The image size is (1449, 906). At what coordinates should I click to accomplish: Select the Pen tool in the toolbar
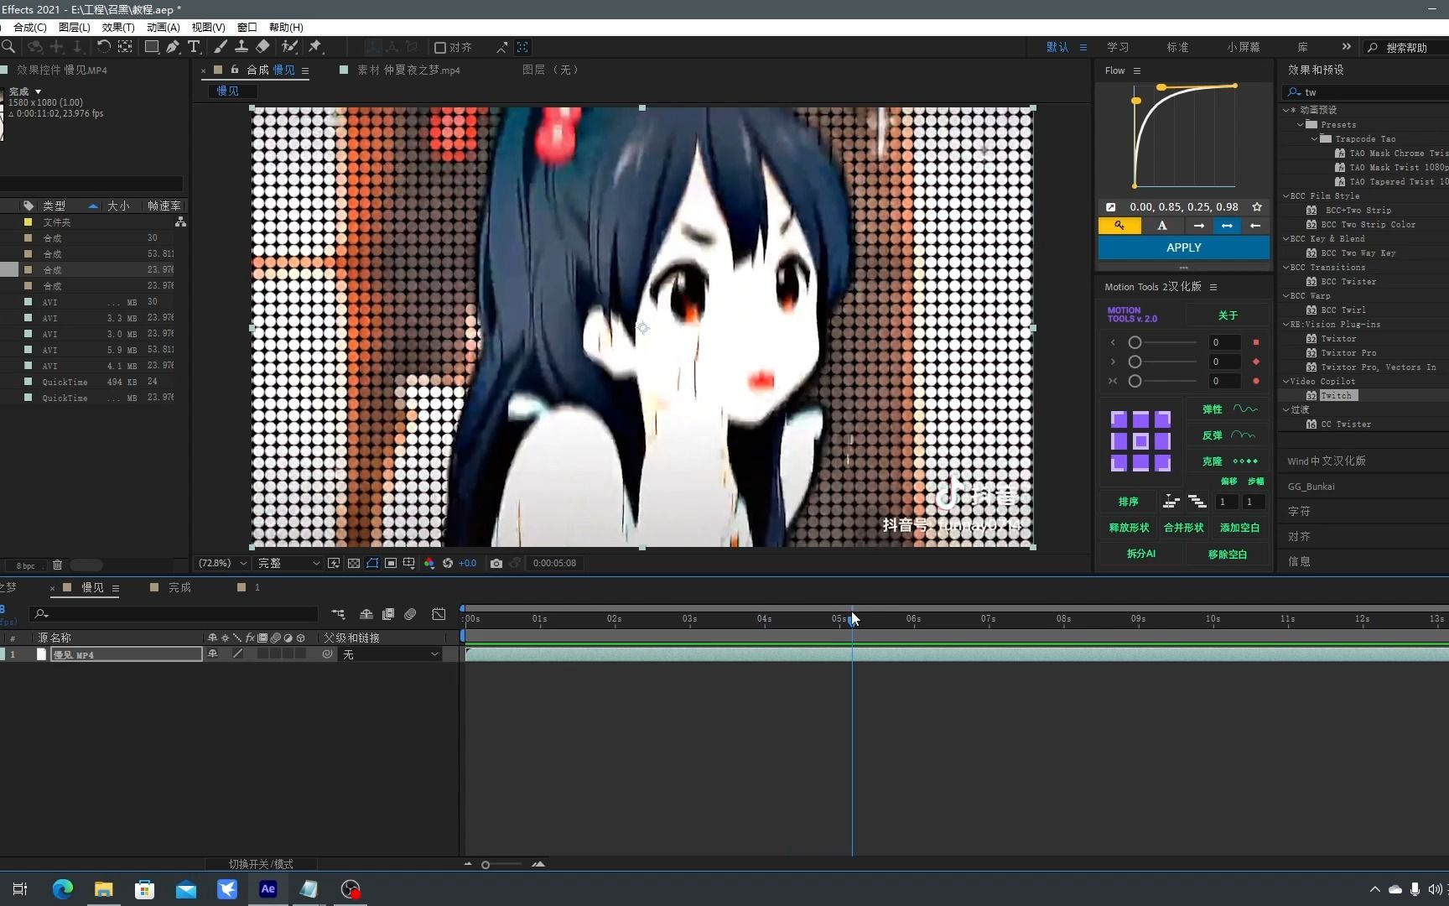tap(173, 47)
